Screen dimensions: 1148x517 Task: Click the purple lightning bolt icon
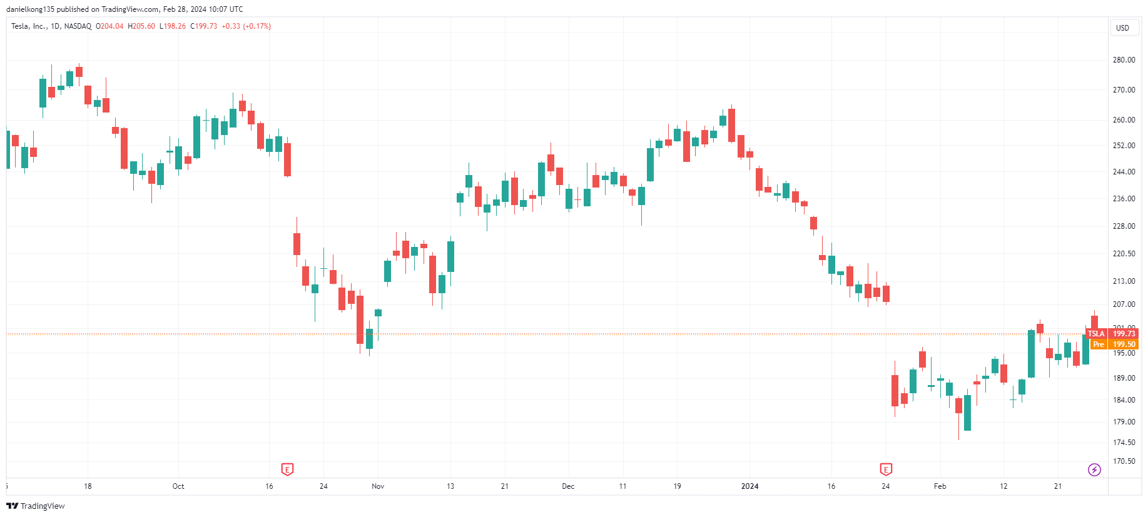[1094, 469]
